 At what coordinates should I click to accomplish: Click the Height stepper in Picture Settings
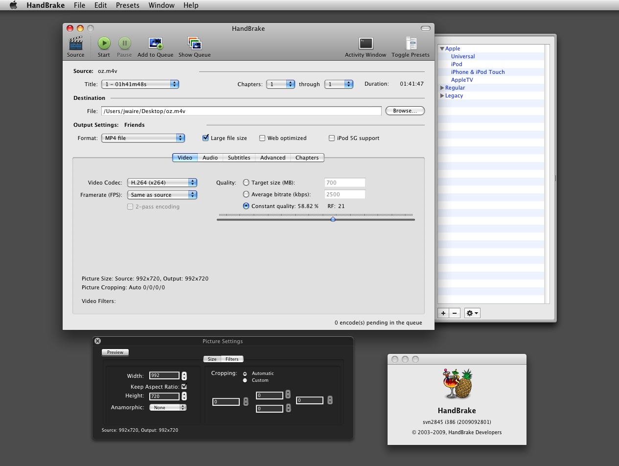point(184,396)
